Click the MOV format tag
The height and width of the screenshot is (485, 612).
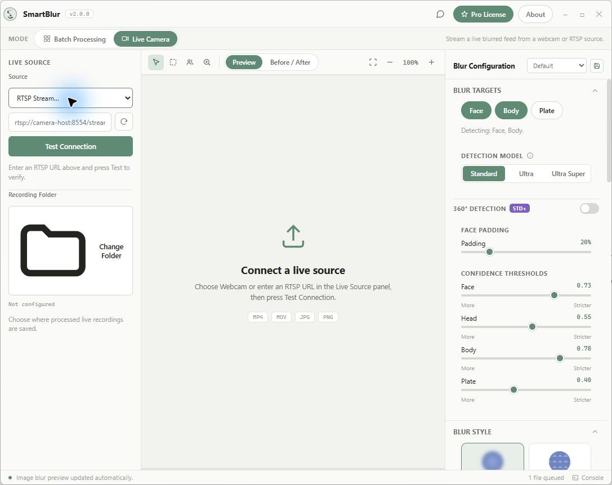[282, 317]
